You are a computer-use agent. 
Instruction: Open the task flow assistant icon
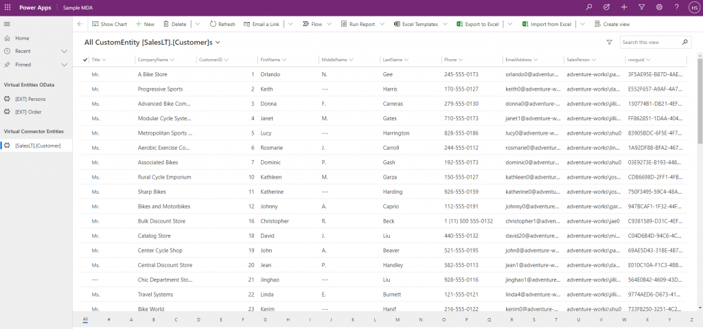(606, 7)
